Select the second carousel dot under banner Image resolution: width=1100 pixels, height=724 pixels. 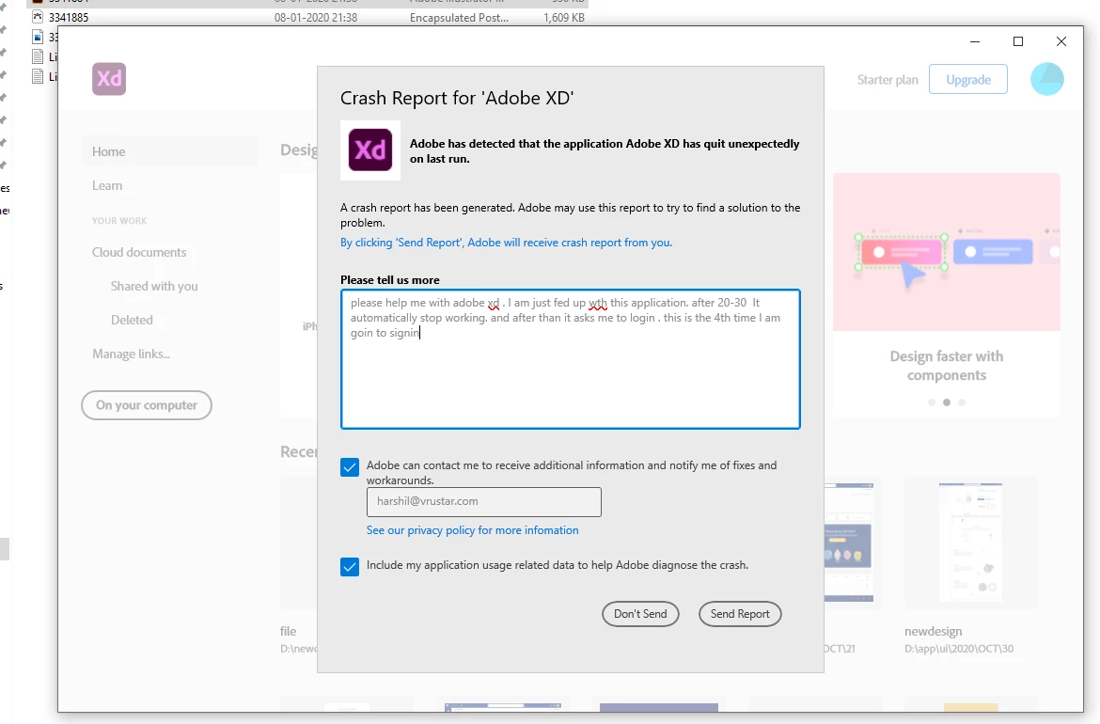(x=947, y=402)
